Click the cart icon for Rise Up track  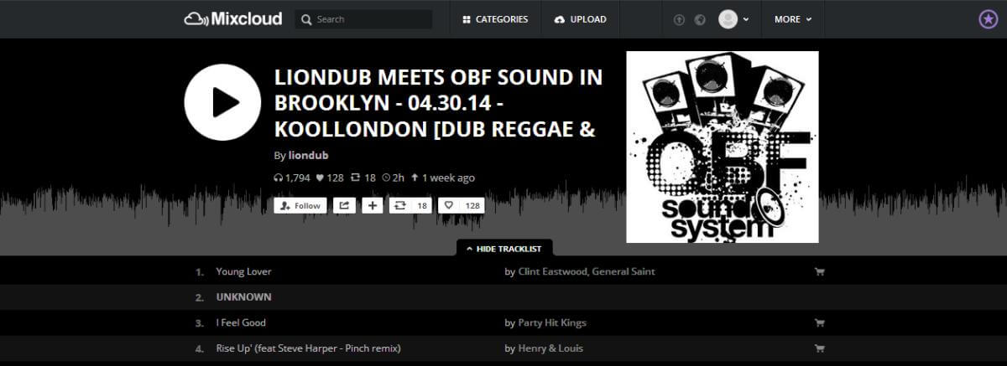pos(820,348)
